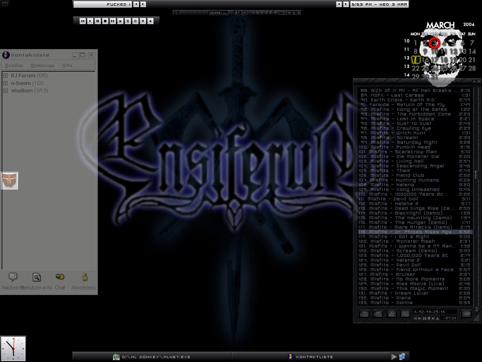Click previous track in playlist mini controls

pos(416,318)
